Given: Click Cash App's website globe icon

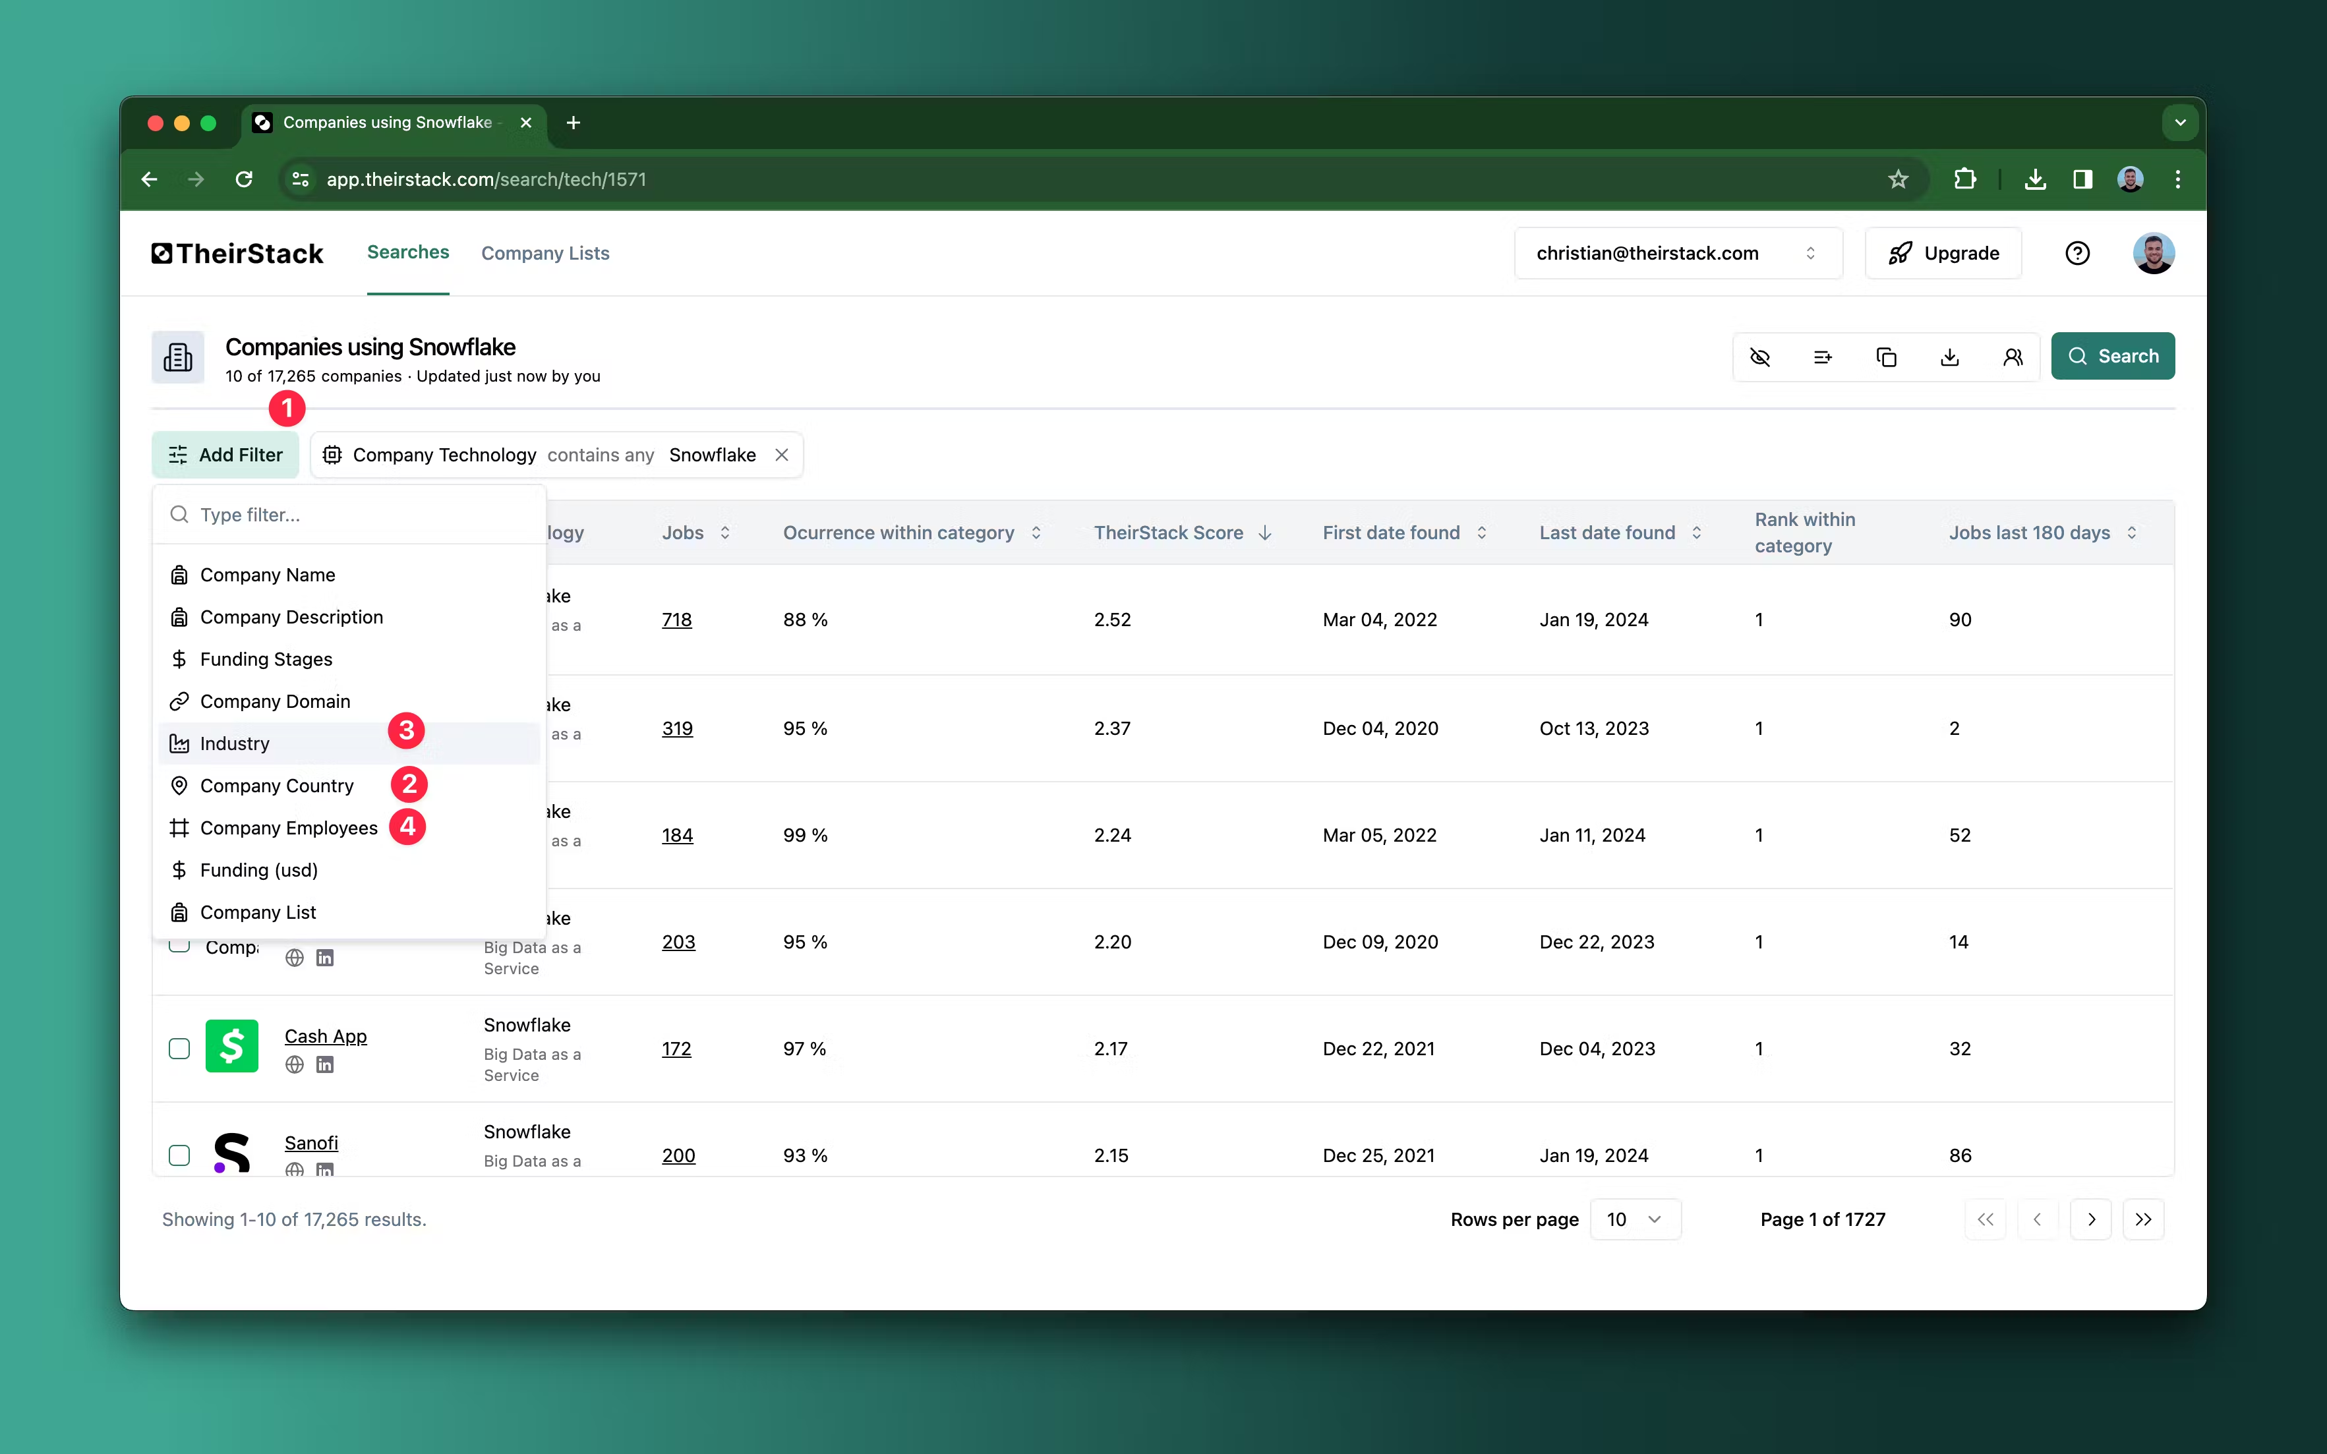Looking at the screenshot, I should tap(294, 1064).
